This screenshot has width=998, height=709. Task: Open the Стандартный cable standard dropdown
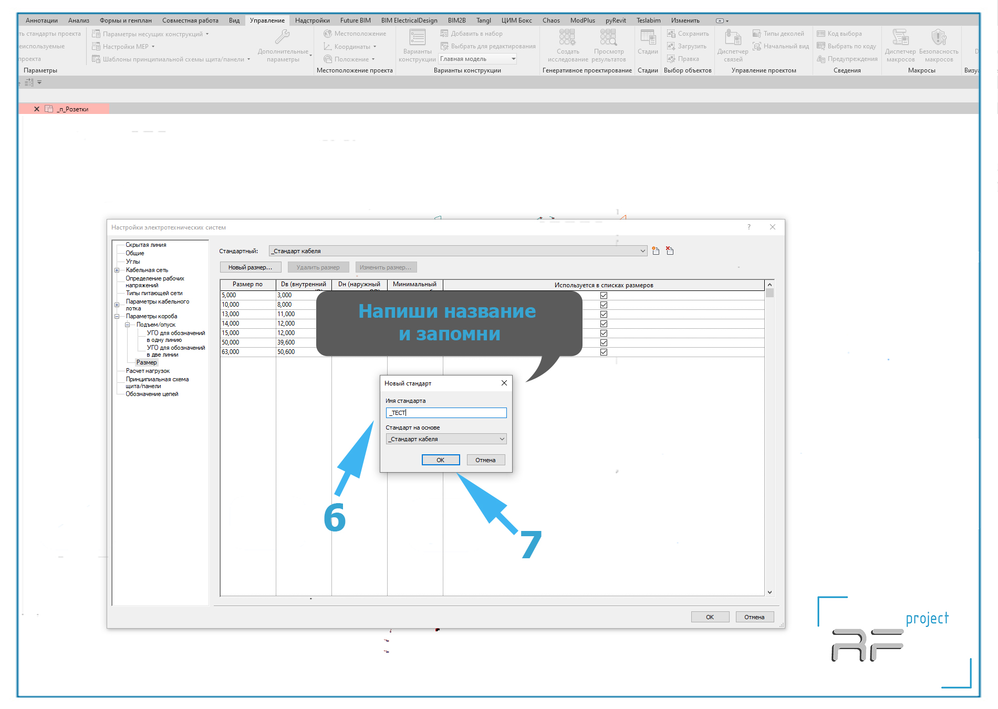[458, 251]
